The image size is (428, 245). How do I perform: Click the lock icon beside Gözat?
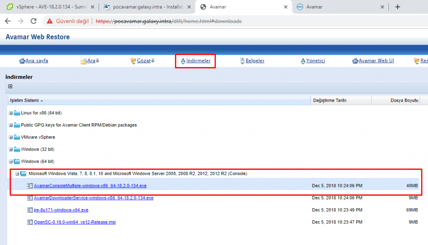coord(153,60)
